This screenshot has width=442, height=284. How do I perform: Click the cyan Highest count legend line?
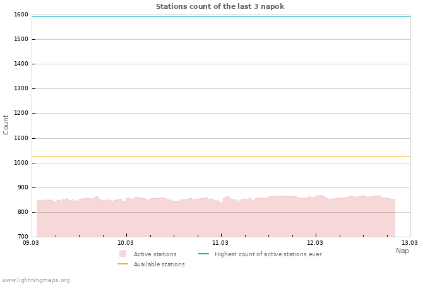tap(203, 254)
